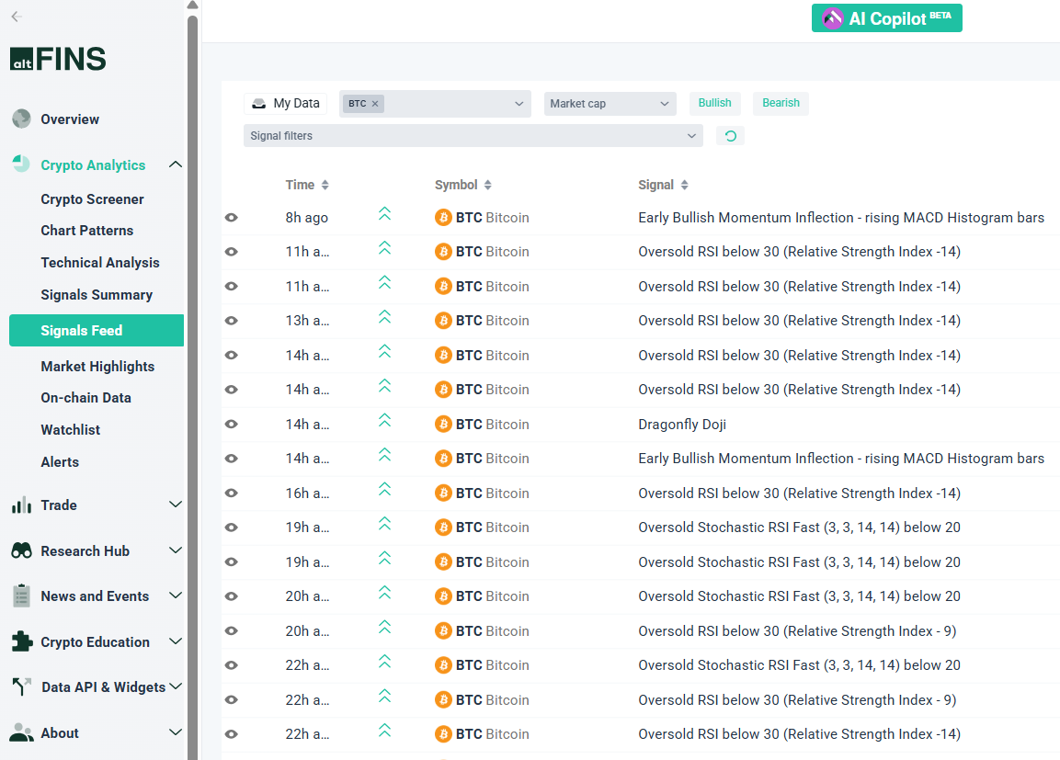The width and height of the screenshot is (1060, 760).
Task: Filter signals by Bearish
Action: 781,103
